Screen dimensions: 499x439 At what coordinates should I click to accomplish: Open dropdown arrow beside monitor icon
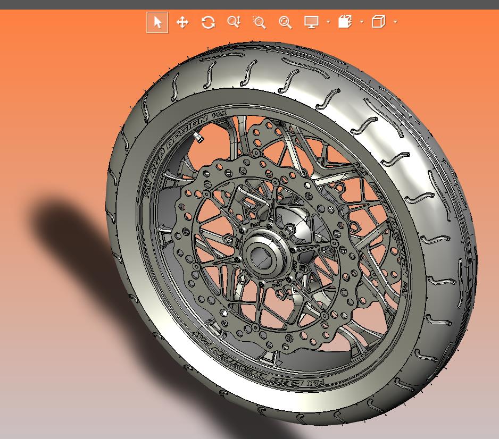(x=328, y=22)
